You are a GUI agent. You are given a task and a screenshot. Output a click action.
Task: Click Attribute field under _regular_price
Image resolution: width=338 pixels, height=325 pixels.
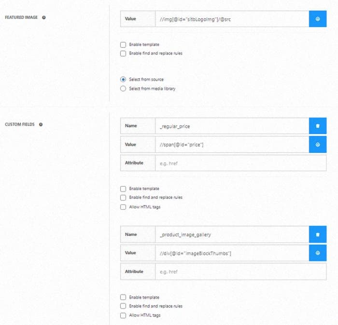coord(240,163)
